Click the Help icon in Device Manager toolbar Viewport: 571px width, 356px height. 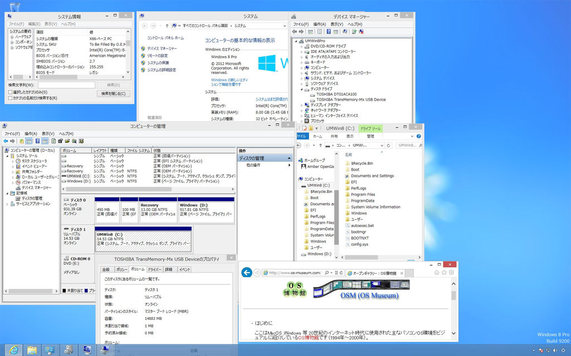coord(328,32)
